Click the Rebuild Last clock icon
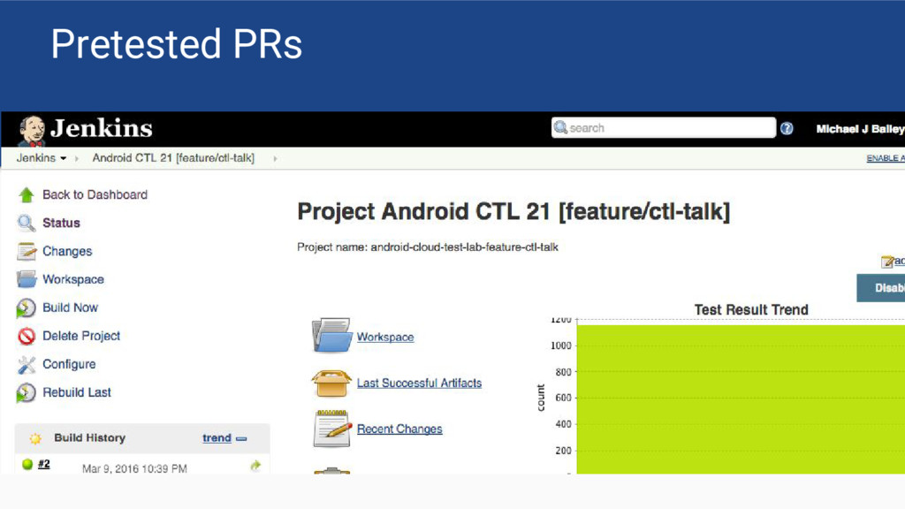Screen dimensions: 905x509 point(26,393)
